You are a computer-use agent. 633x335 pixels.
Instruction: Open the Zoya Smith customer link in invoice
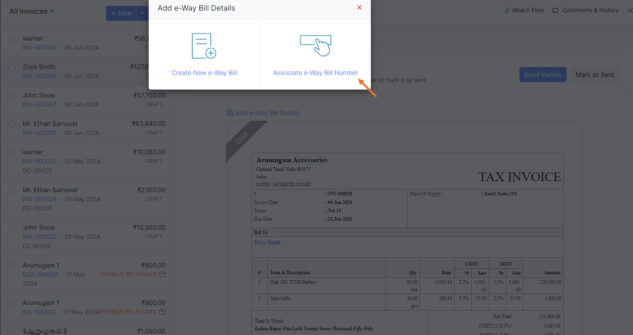tap(267, 243)
